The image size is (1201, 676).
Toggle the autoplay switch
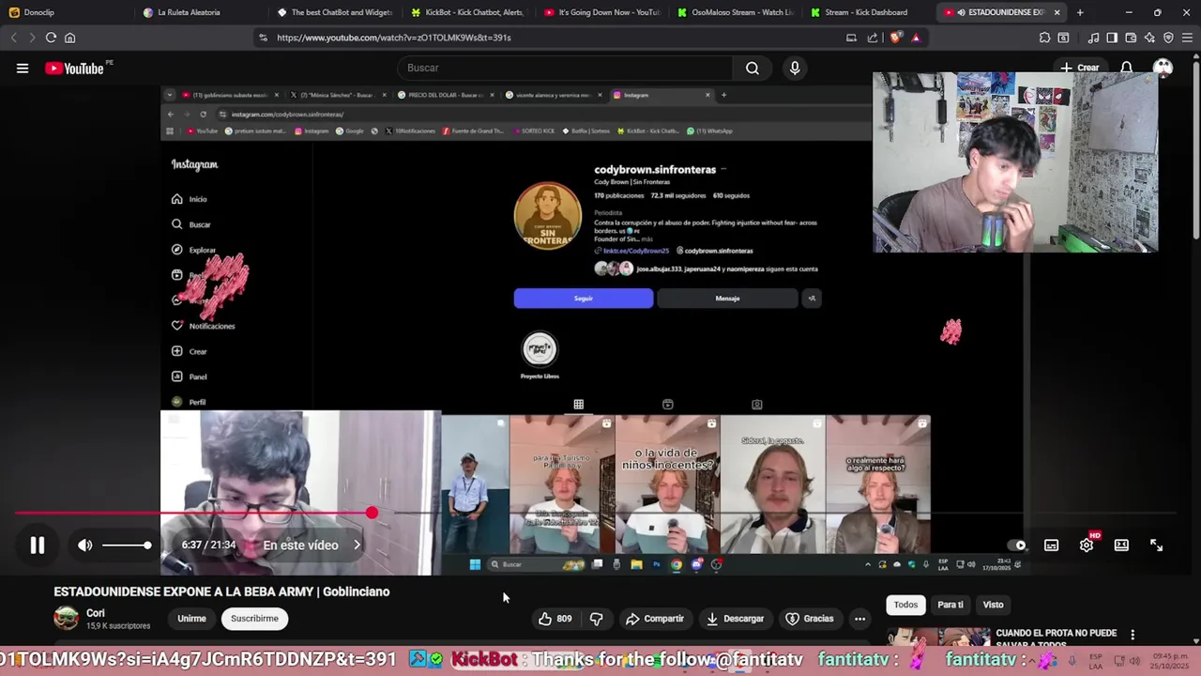pos(1016,545)
